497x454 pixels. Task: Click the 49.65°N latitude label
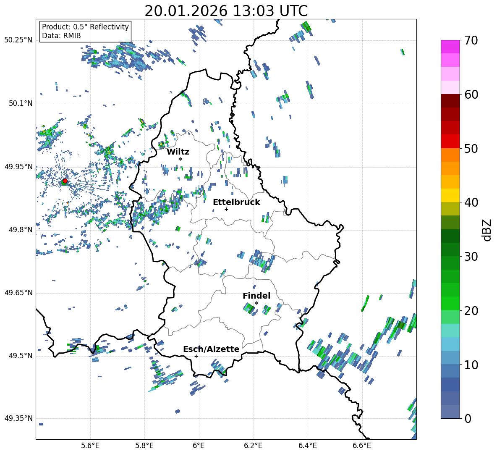point(18,292)
